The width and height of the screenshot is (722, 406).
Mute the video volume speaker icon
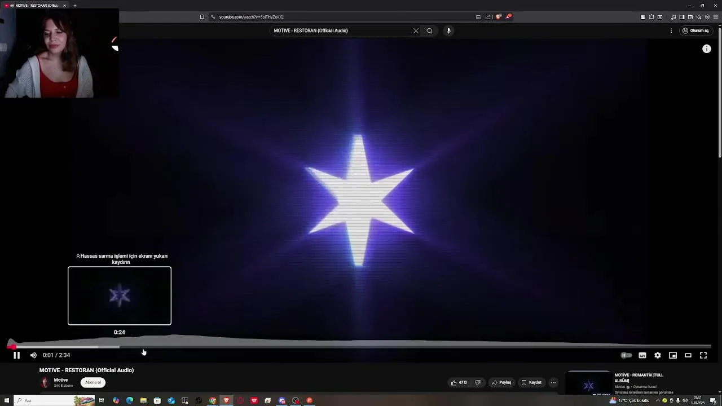(33, 355)
